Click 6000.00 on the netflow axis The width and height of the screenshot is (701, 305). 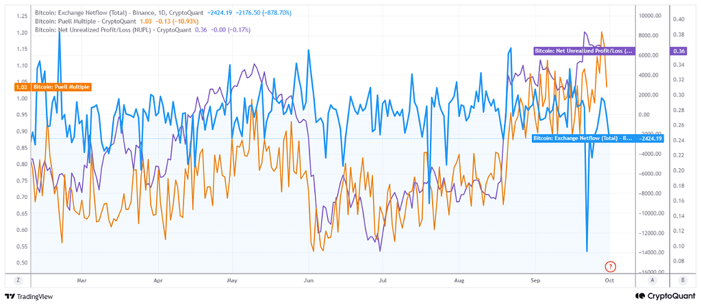point(650,55)
